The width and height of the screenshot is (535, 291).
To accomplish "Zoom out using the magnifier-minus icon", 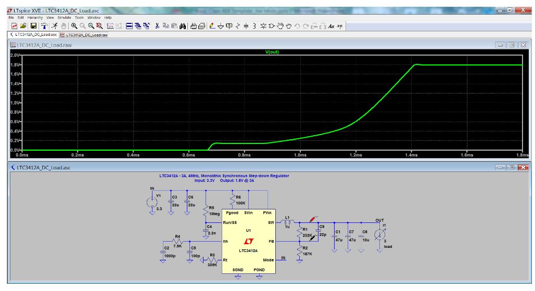I will click(91, 26).
